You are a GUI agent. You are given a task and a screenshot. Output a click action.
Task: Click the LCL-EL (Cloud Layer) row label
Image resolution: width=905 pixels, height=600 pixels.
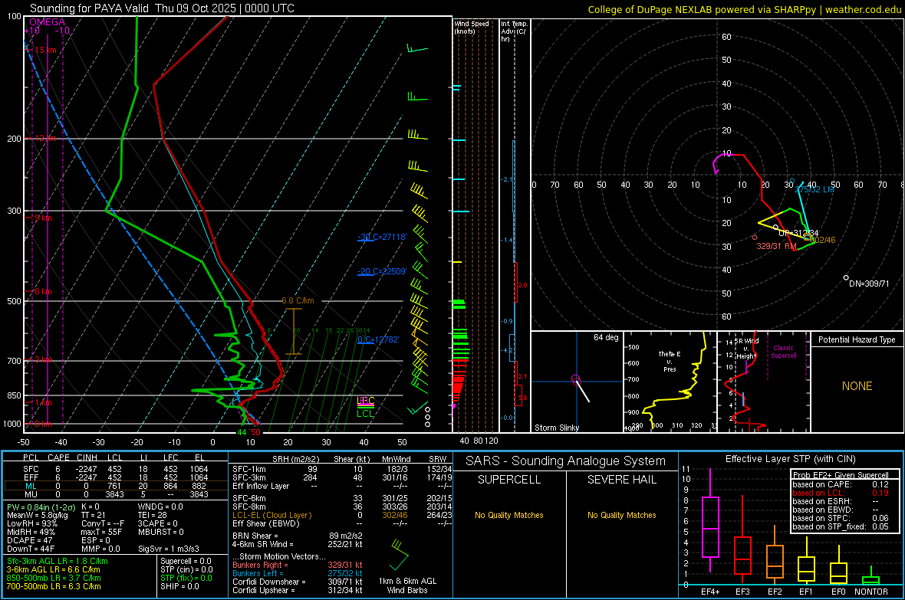[x=271, y=515]
